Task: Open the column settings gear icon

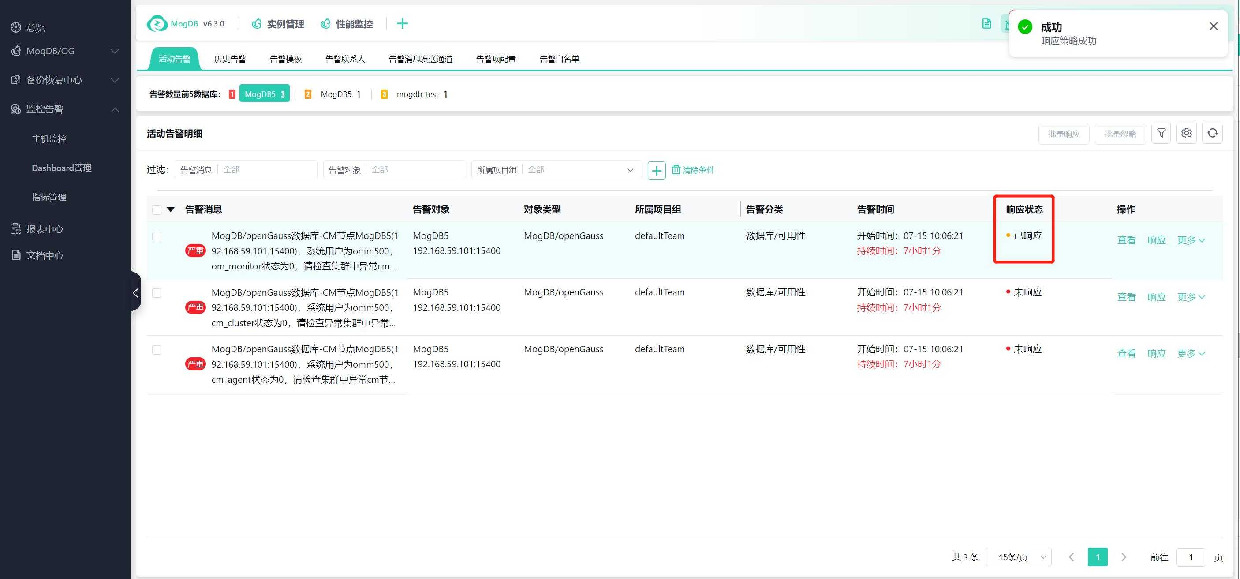Action: click(1187, 133)
